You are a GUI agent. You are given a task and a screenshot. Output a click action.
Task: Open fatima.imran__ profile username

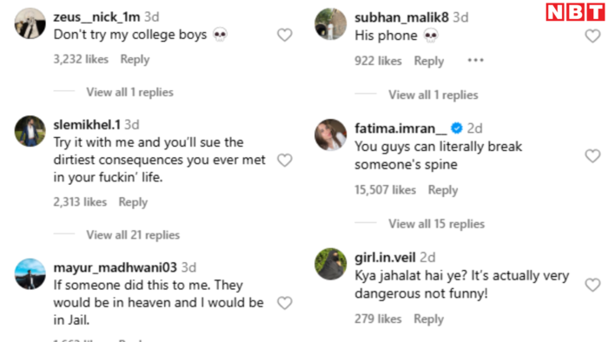pyautogui.click(x=400, y=128)
